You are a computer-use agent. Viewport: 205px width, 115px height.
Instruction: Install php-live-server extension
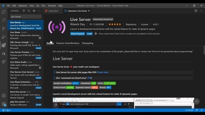click(x=38, y=105)
